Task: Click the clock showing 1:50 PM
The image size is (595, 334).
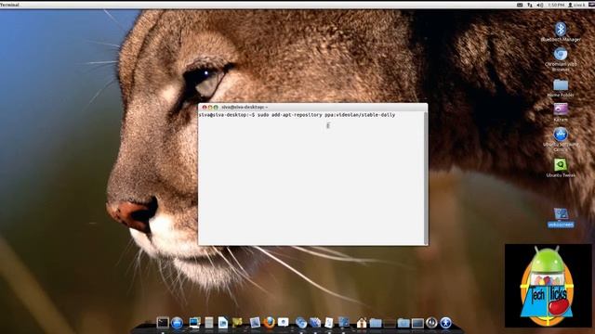Action: click(x=556, y=5)
